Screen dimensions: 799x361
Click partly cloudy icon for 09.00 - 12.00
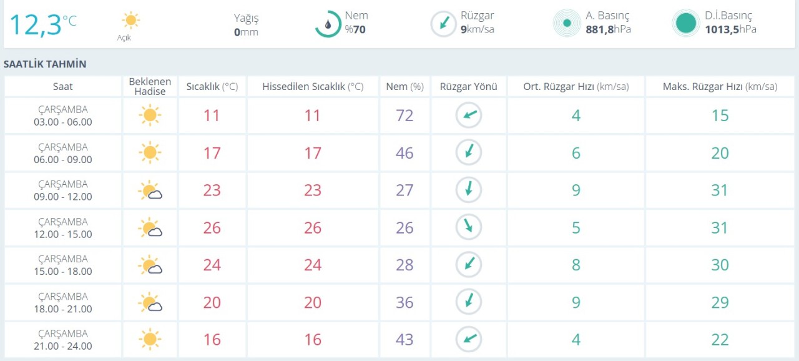(150, 190)
